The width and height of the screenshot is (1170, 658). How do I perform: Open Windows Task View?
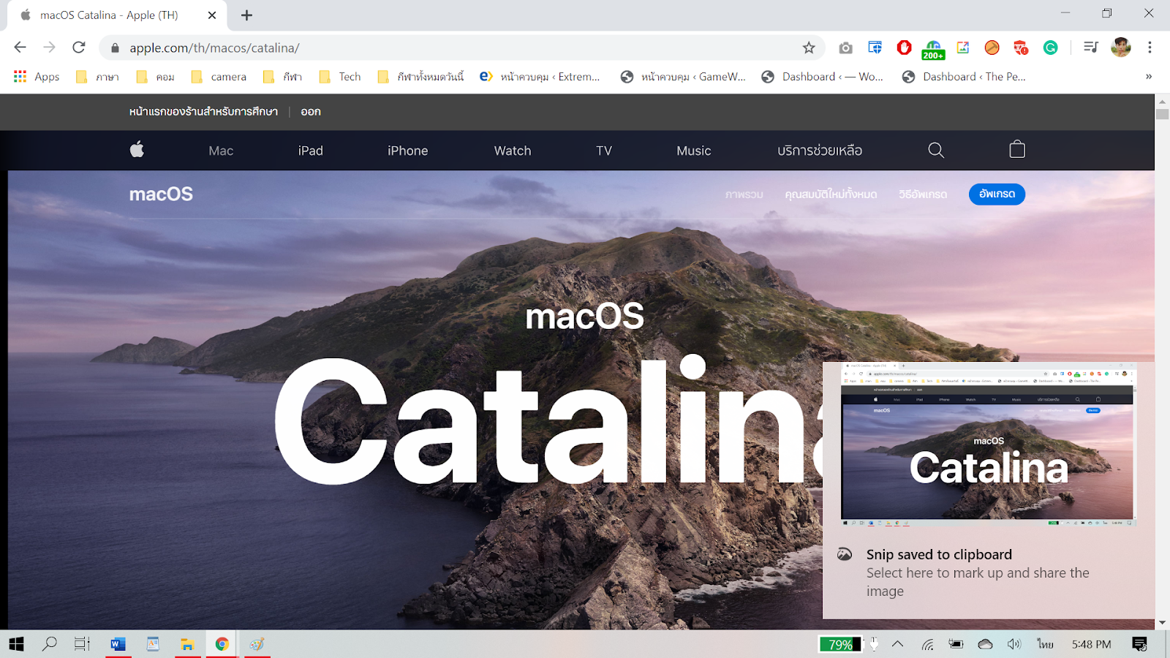(82, 644)
